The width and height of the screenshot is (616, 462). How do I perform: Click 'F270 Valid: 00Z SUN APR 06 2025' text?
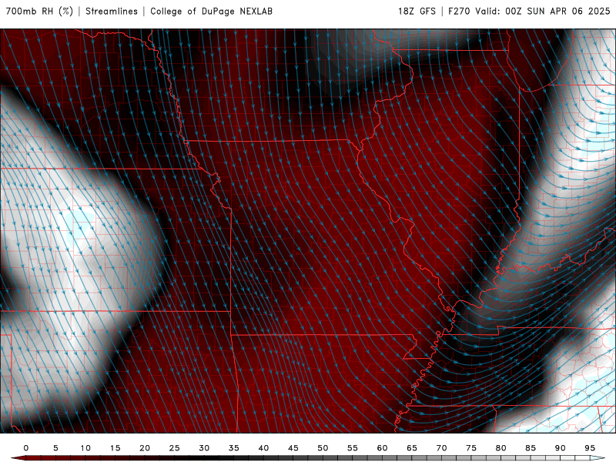click(529, 12)
